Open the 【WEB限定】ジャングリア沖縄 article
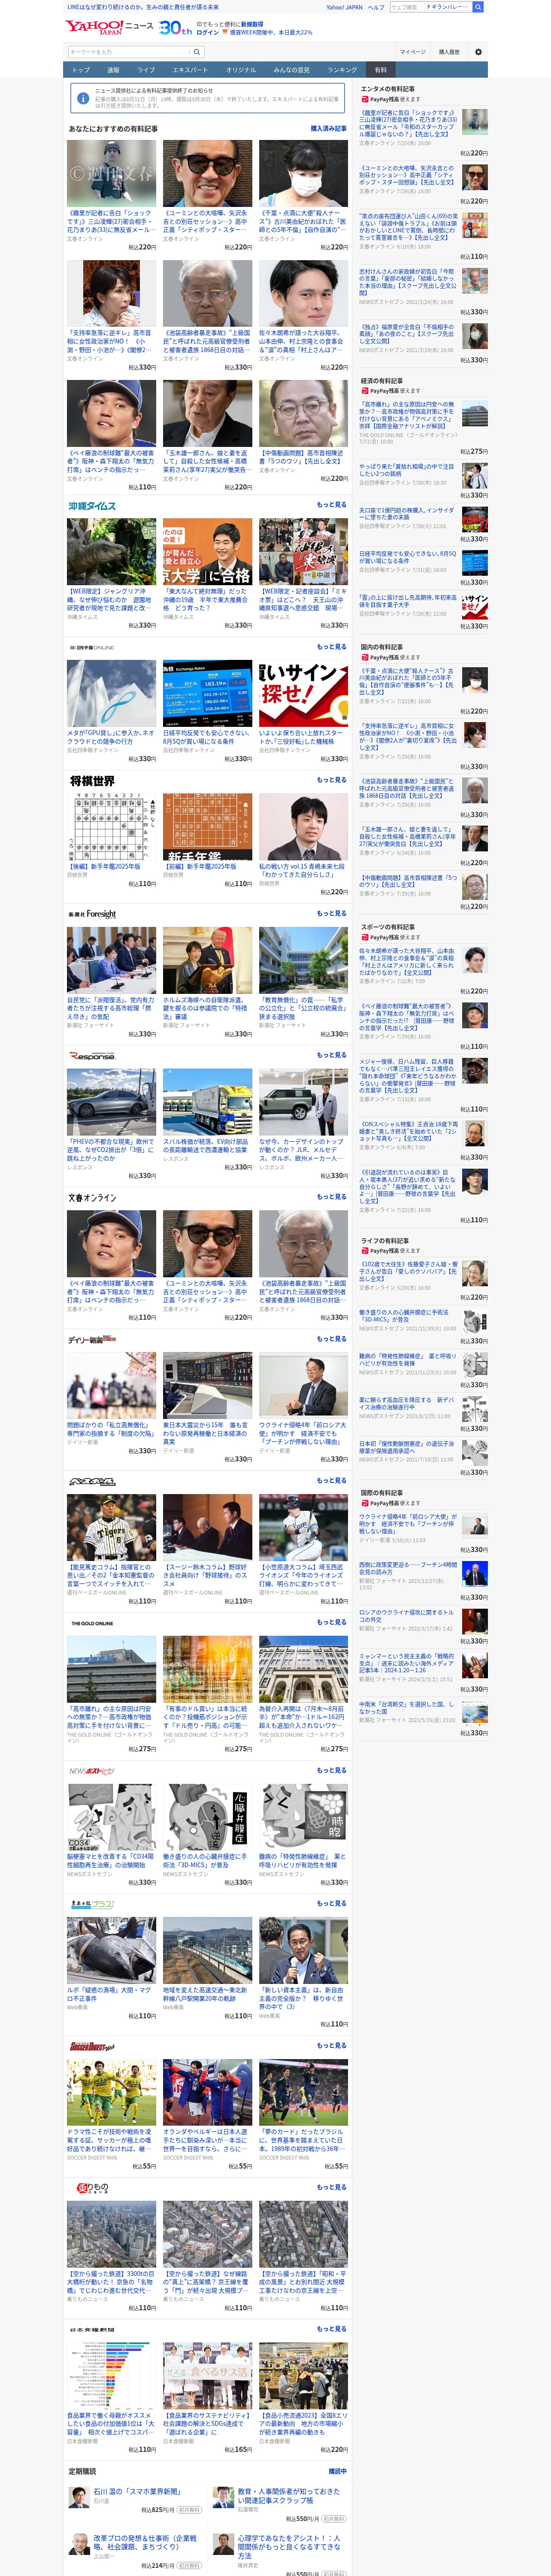The image size is (551, 2576). (112, 600)
